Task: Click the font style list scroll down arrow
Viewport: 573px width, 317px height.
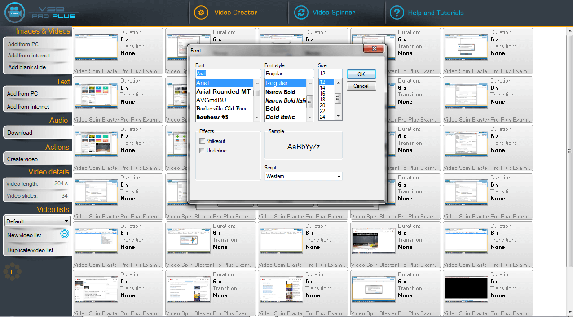Action: click(310, 118)
